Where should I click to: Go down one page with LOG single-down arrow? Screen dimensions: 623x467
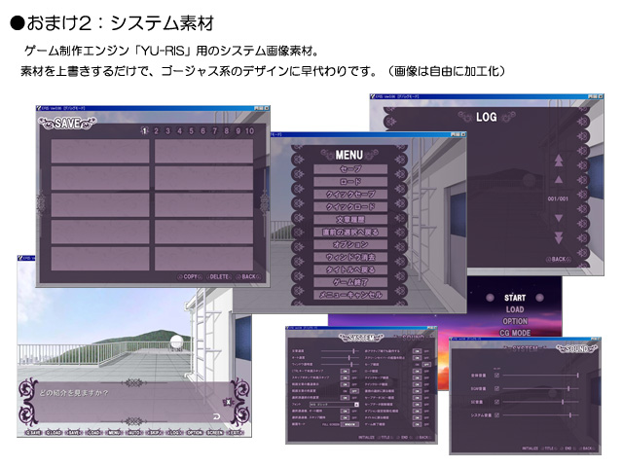559,218
